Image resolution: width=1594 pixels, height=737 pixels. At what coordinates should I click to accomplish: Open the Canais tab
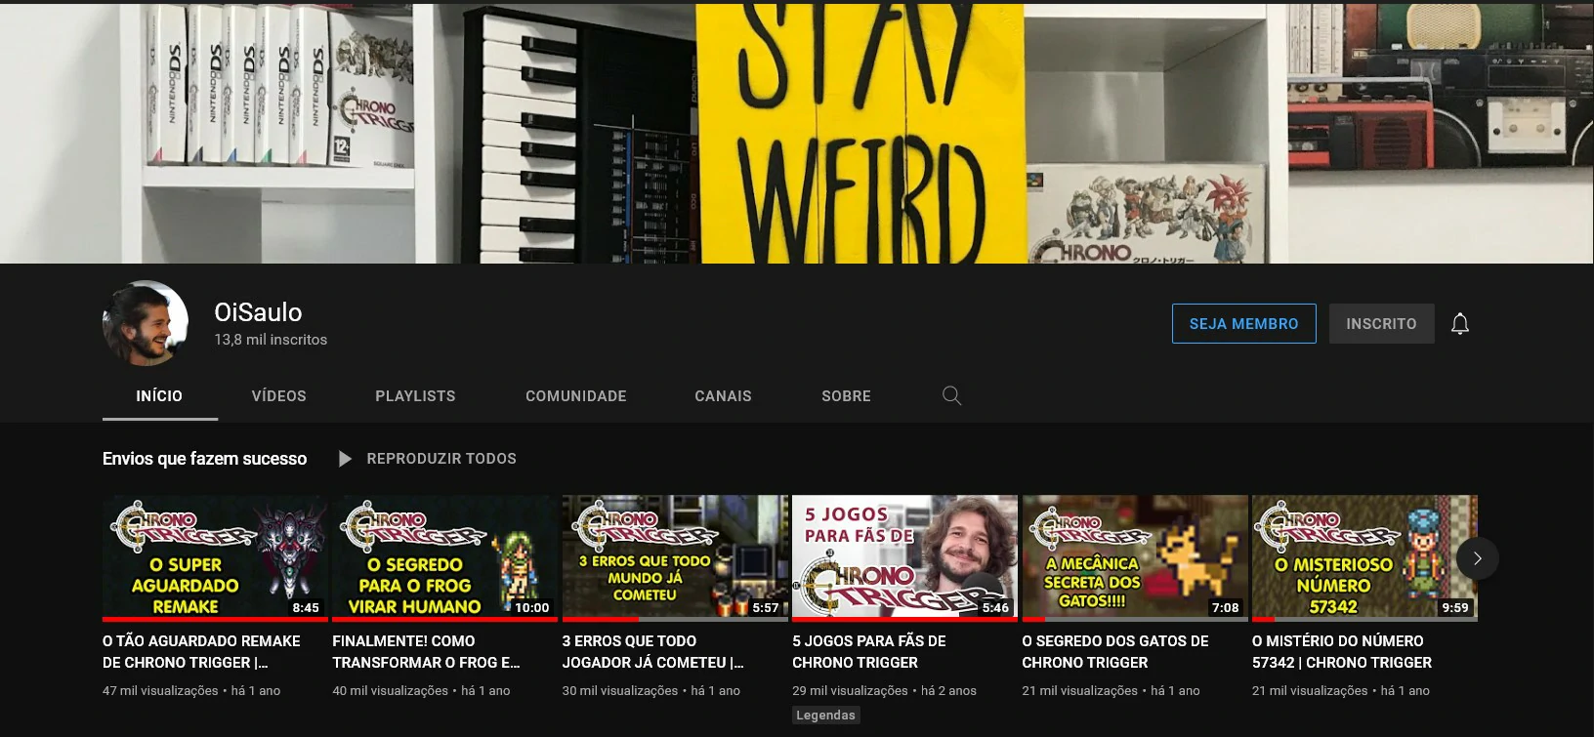723,396
